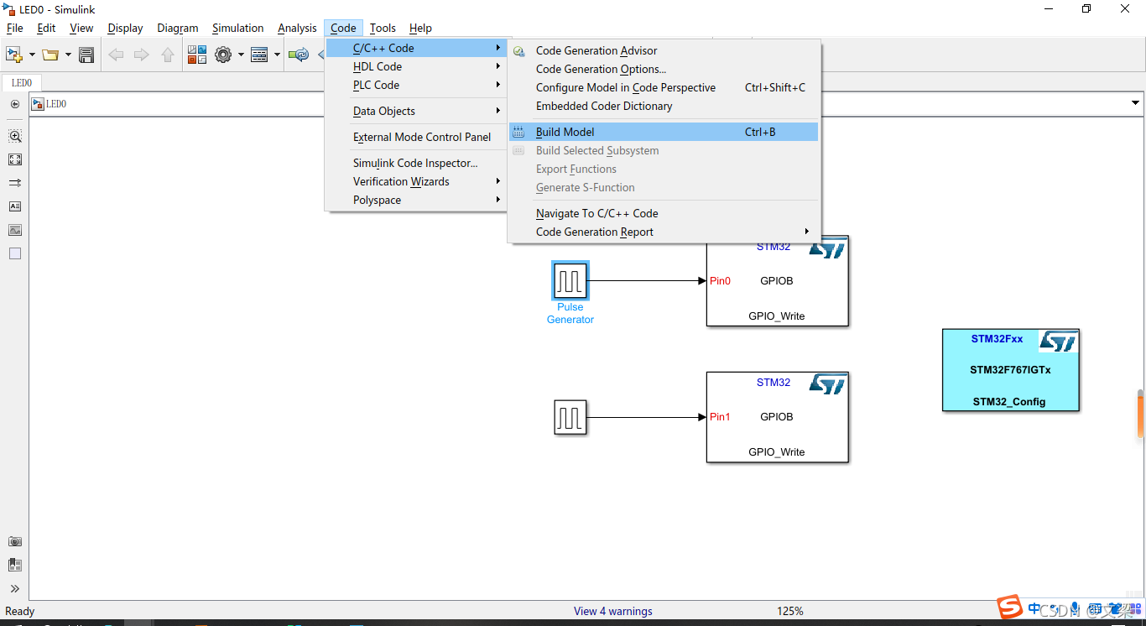The width and height of the screenshot is (1146, 626).
Task: Expand the gear icon dropdown arrow
Action: (241, 55)
